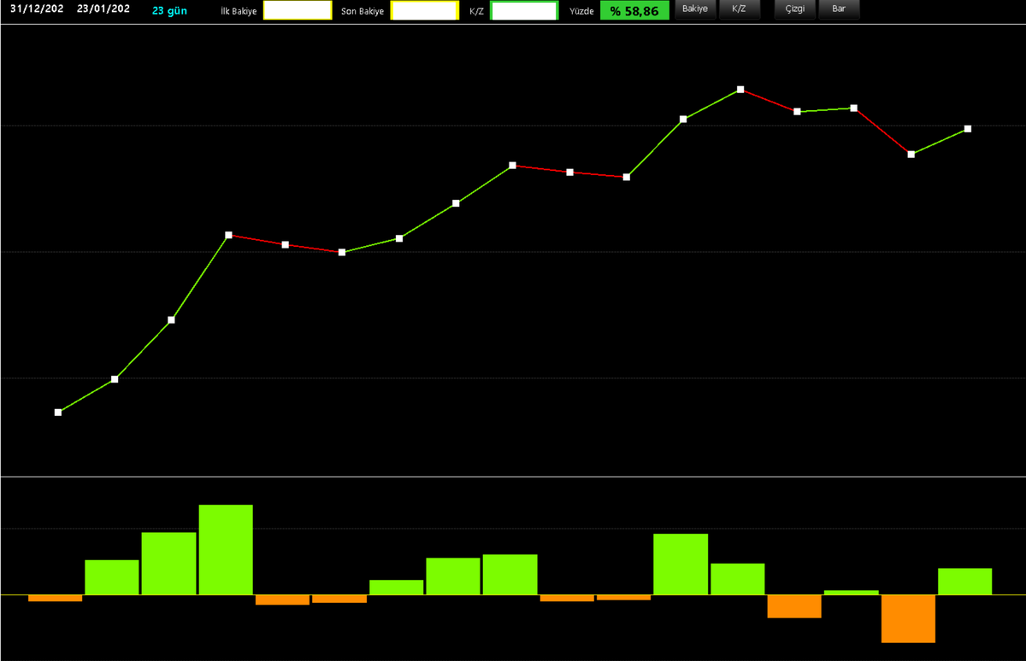Click the İlk Bakiye input field

[x=298, y=10]
